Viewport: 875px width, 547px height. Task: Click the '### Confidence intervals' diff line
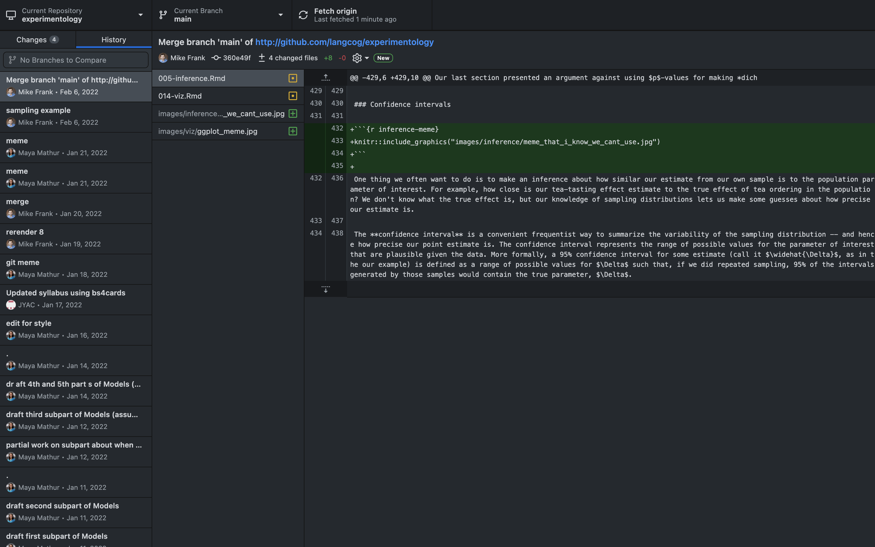pyautogui.click(x=402, y=104)
